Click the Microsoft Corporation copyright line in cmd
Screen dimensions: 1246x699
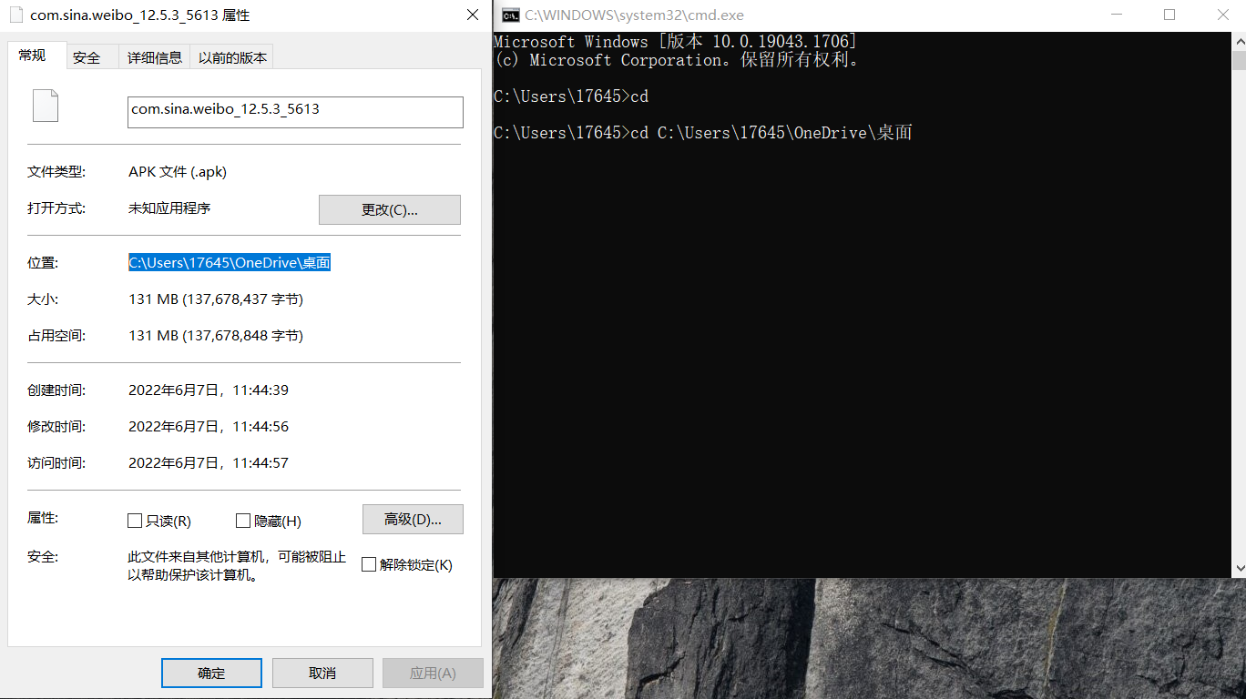coord(677,60)
